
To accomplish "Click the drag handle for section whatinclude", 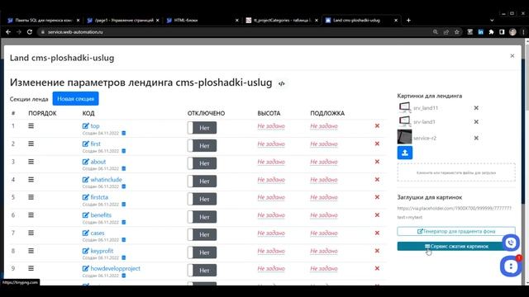I will coord(31,180).
